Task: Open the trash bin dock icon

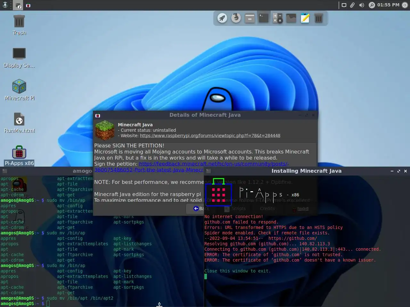Action: (319, 18)
